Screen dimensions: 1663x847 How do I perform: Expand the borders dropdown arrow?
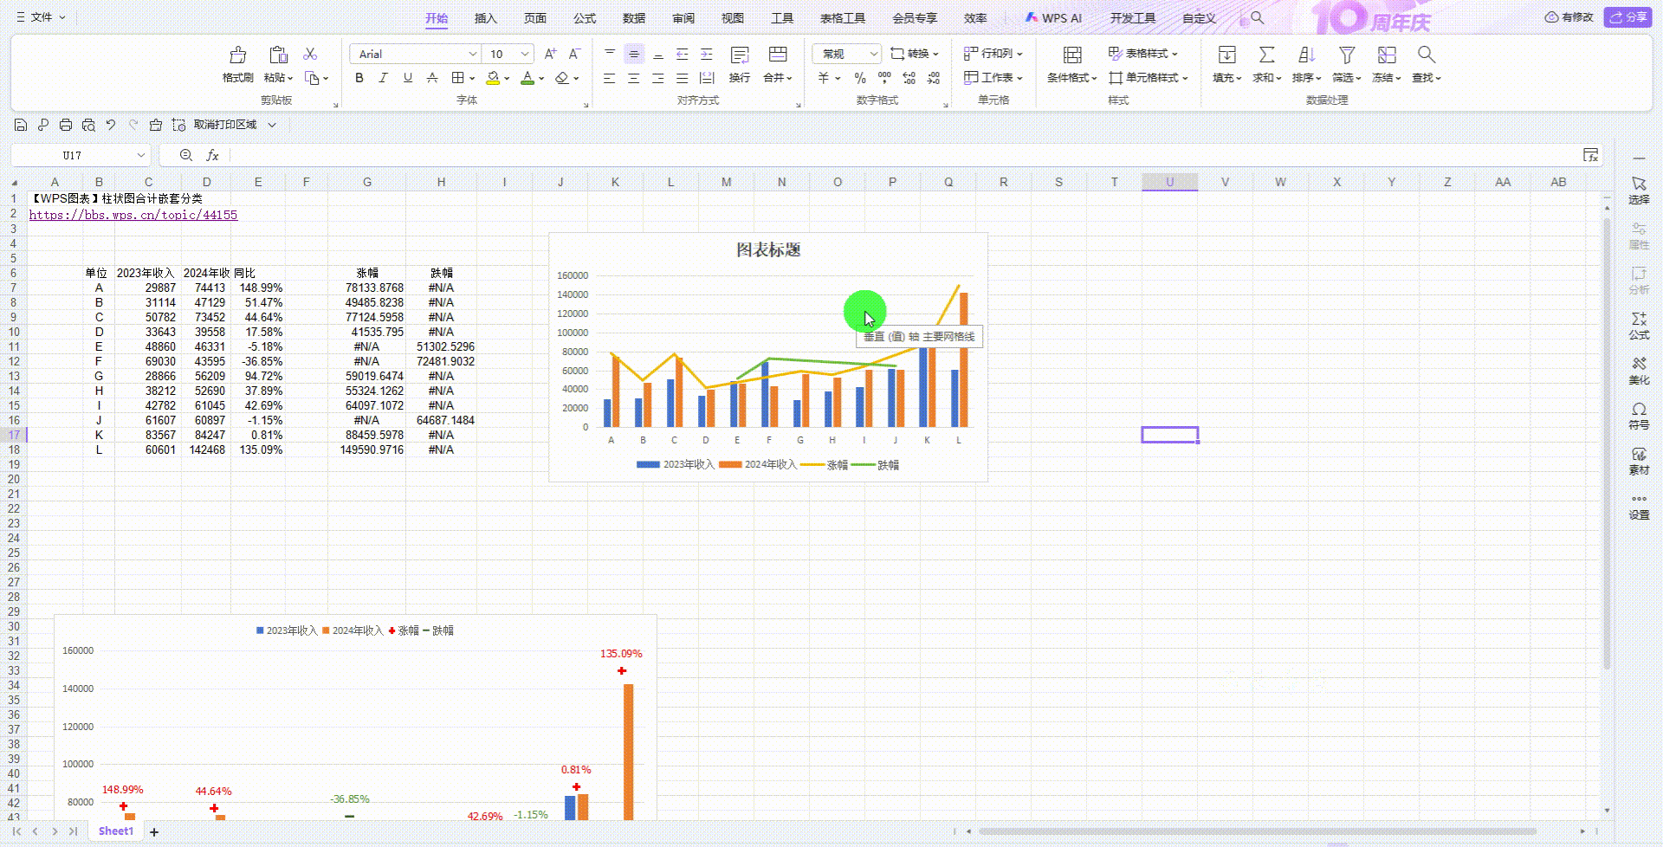point(472,78)
